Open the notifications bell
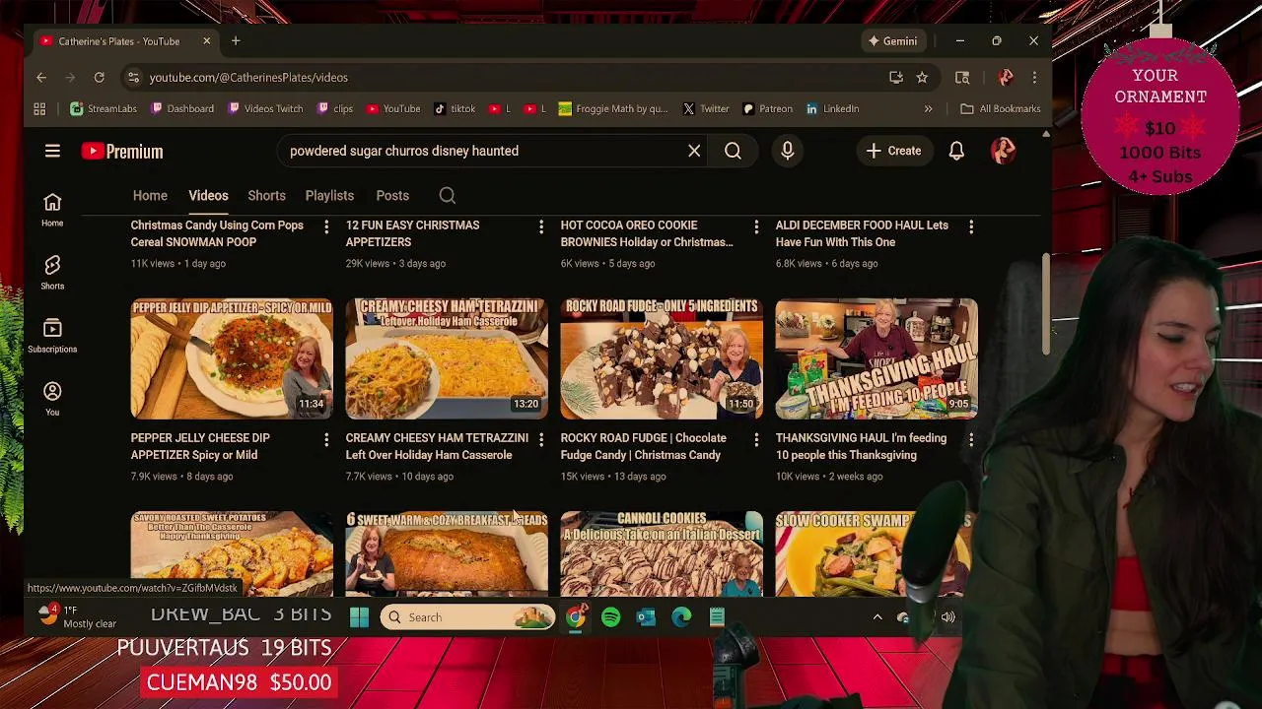 tap(956, 151)
